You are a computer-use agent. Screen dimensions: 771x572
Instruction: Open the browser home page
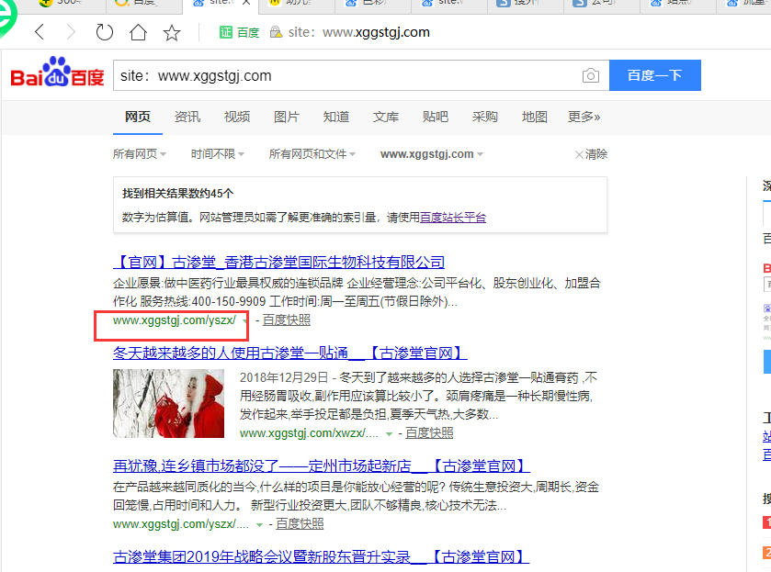[x=138, y=32]
